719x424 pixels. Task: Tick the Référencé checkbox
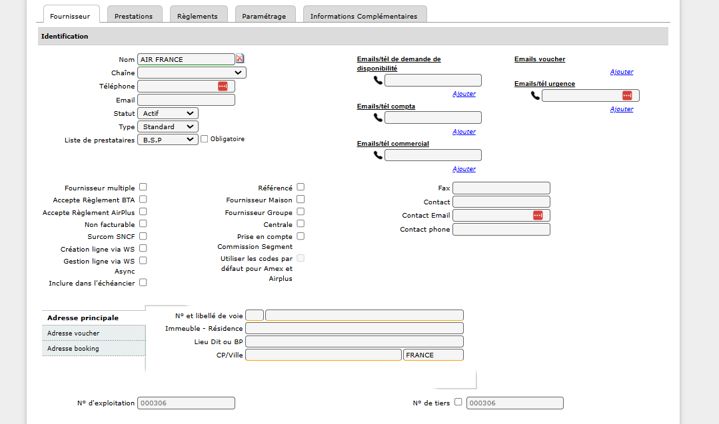coord(301,187)
